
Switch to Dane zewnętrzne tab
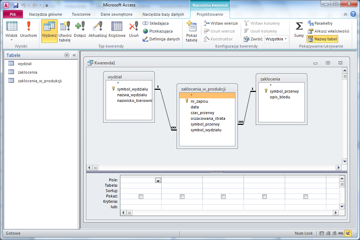116,14
